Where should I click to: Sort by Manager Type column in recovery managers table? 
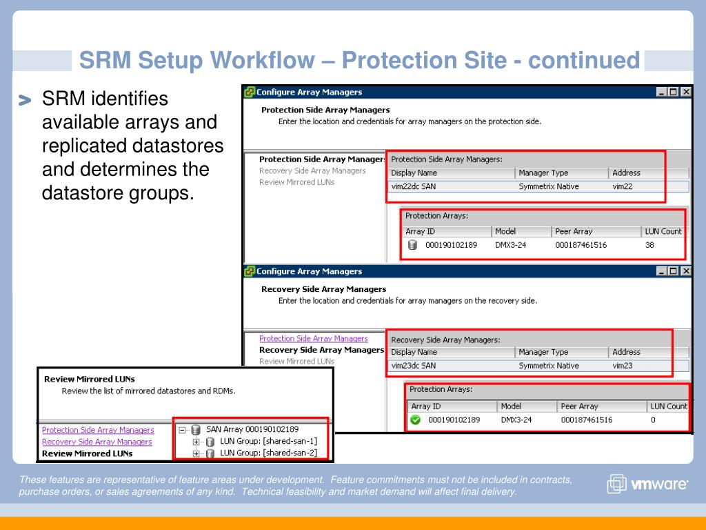pos(561,353)
